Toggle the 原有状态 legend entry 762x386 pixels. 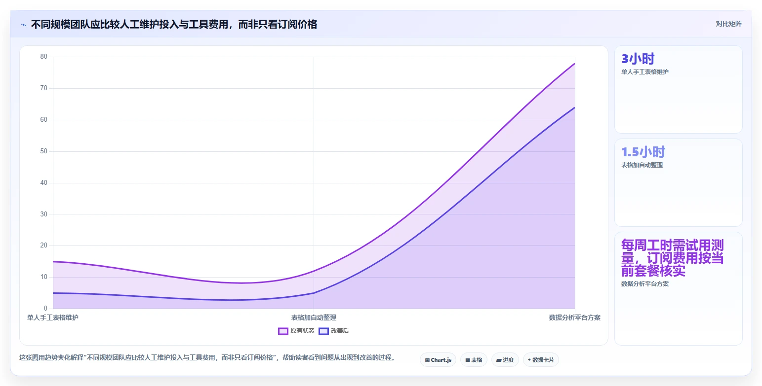(296, 331)
